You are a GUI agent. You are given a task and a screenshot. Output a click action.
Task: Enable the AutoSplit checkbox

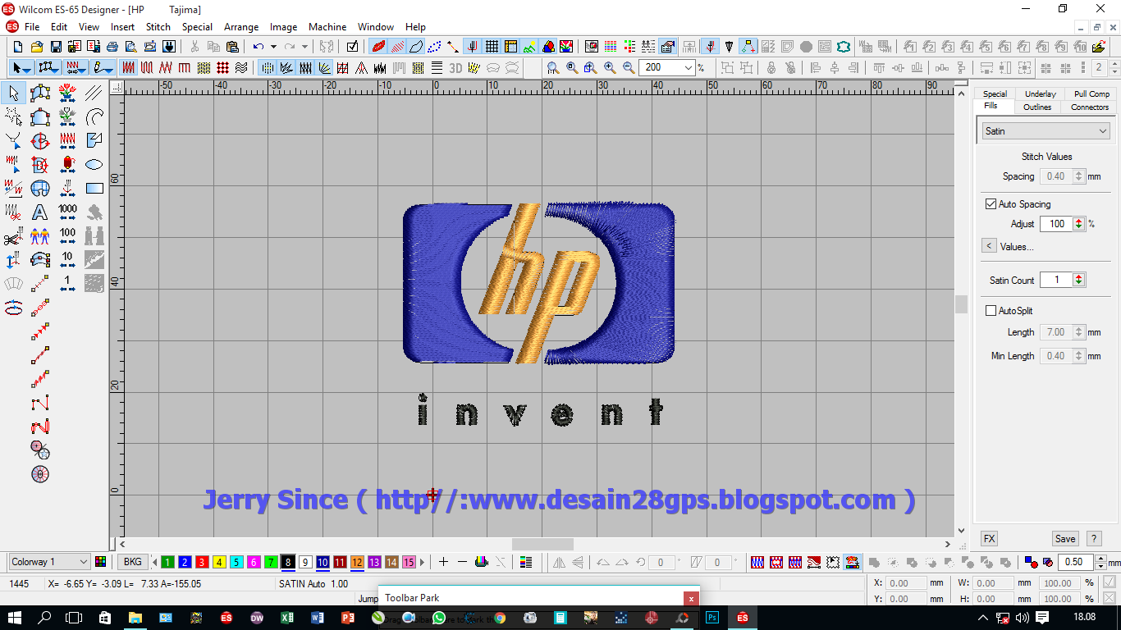pos(991,310)
